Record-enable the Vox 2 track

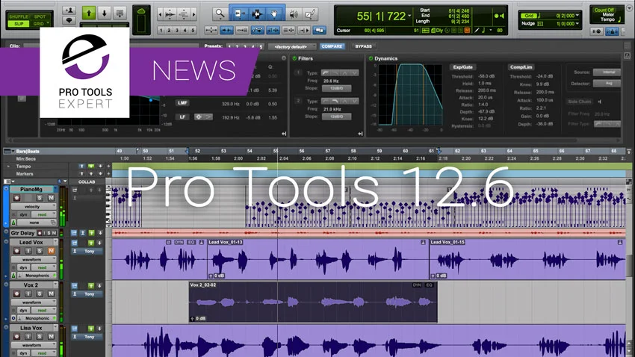point(16,294)
